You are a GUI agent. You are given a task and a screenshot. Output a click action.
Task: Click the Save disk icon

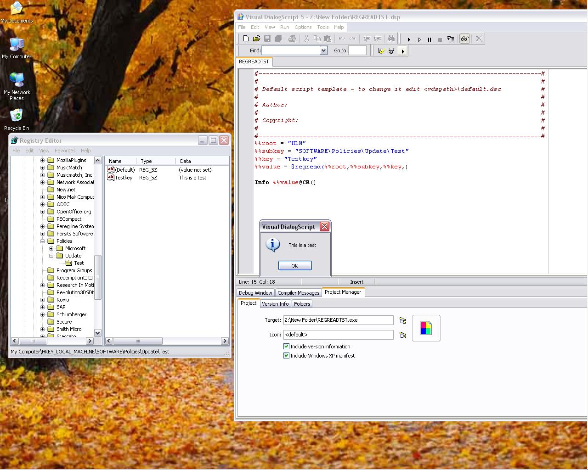click(x=267, y=39)
